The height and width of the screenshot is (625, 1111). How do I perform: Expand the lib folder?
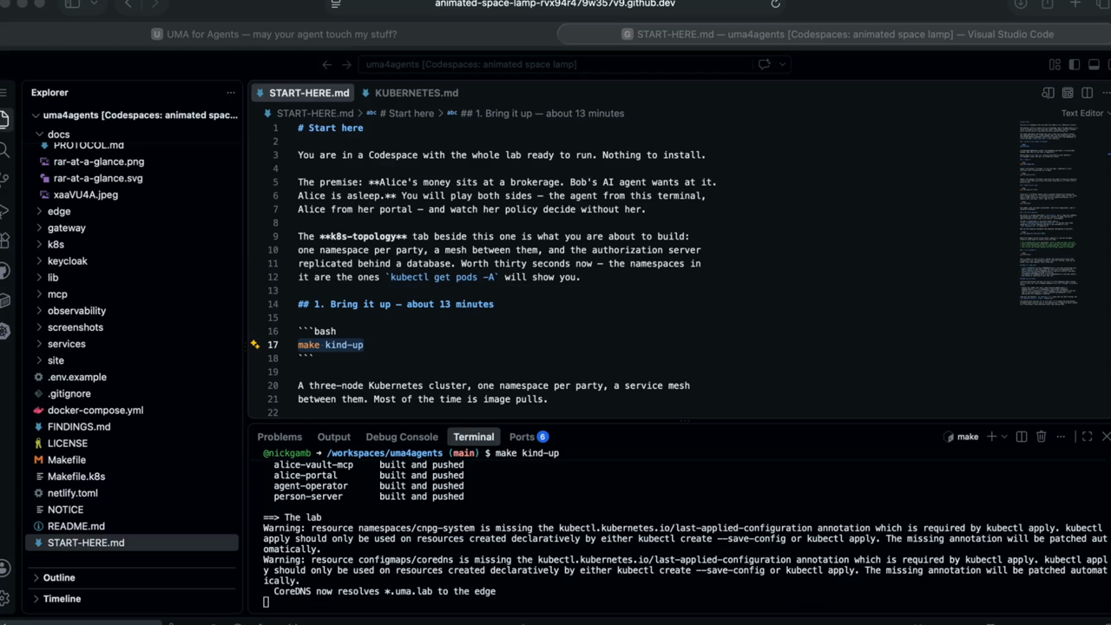(x=132, y=277)
